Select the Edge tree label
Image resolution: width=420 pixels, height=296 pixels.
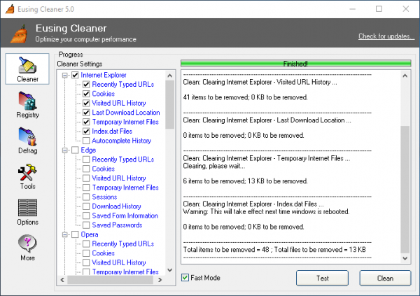88,150
